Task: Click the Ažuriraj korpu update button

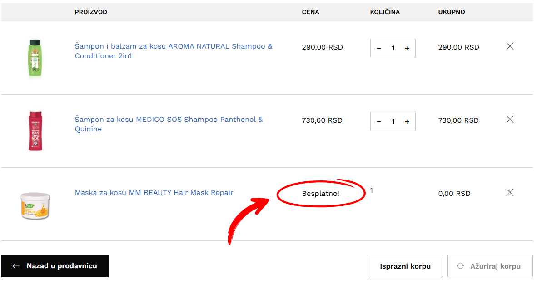Action: (x=490, y=266)
